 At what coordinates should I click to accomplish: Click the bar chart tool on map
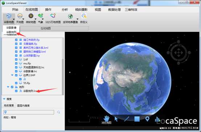(157, 119)
